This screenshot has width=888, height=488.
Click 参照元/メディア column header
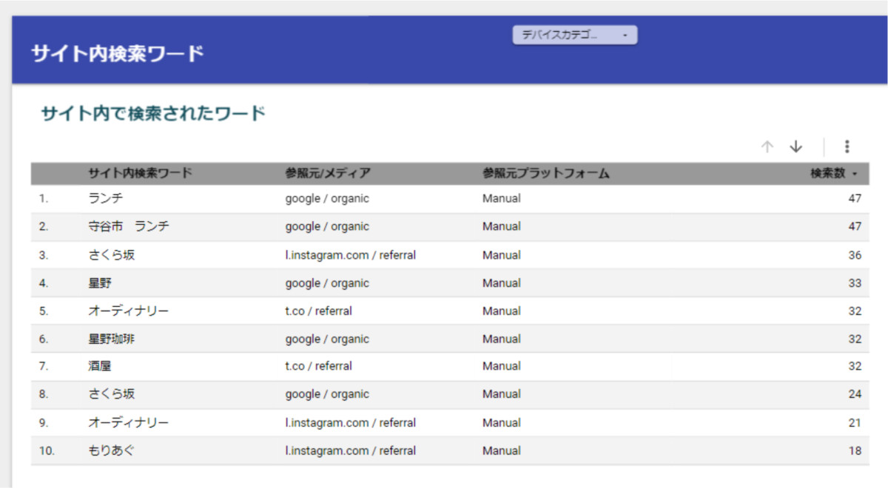coord(328,174)
